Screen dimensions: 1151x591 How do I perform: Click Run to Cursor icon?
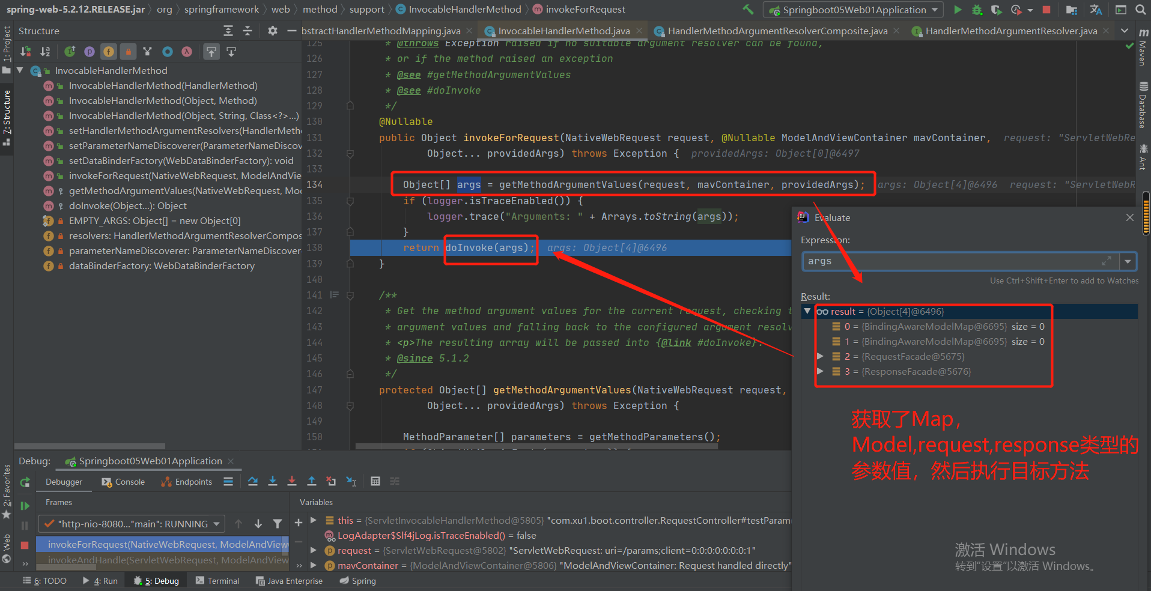coord(351,481)
